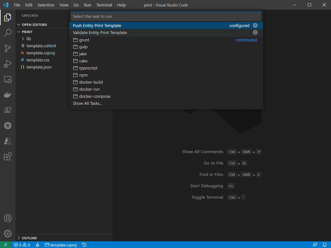Expand the typescript task folder
The height and width of the screenshot is (248, 331).
point(166,68)
